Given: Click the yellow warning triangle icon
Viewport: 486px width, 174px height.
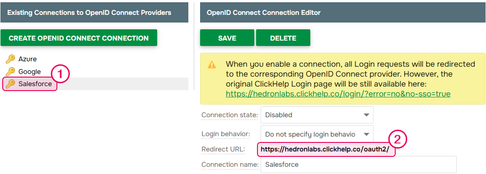Looking at the screenshot, I should point(212,65).
